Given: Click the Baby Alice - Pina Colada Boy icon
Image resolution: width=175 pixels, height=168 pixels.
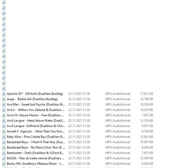Looking at the screenshot, I should pos(4,136).
